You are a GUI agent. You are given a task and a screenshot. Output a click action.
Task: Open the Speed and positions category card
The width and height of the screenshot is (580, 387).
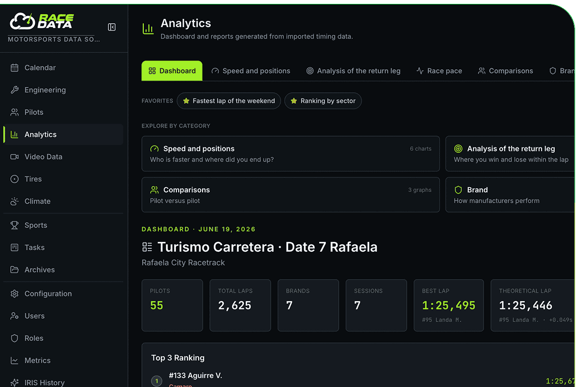tap(291, 154)
